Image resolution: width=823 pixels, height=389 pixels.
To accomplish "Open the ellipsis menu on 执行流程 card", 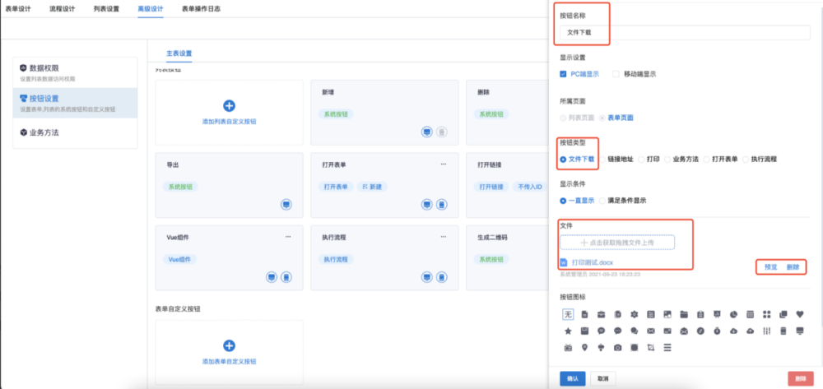I will pos(443,236).
